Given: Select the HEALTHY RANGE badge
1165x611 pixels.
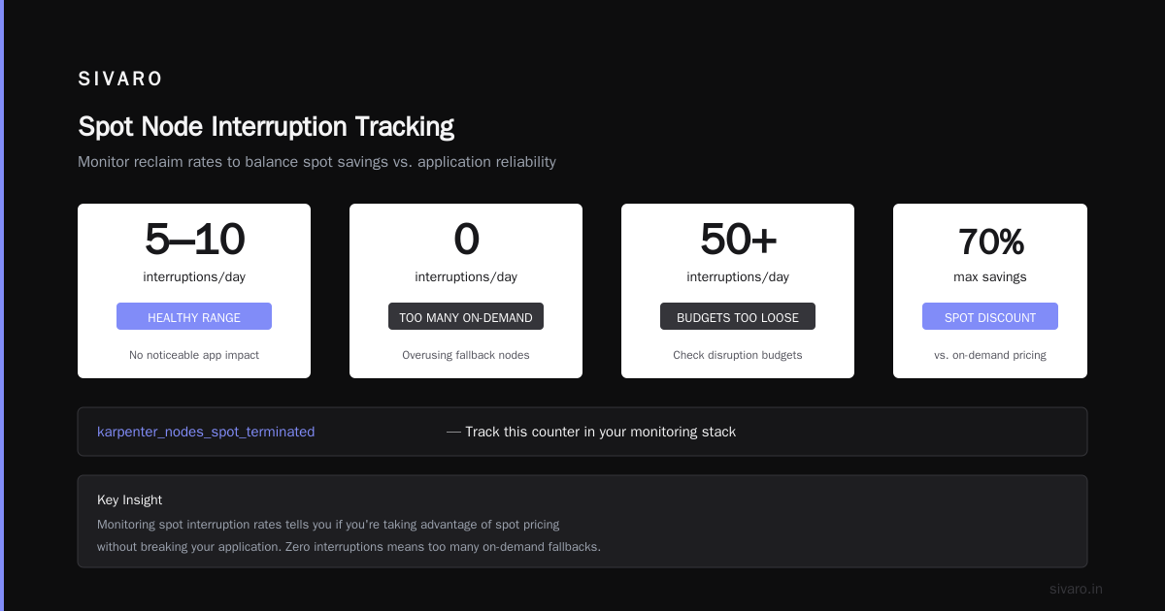Looking at the screenshot, I should 194,316.
